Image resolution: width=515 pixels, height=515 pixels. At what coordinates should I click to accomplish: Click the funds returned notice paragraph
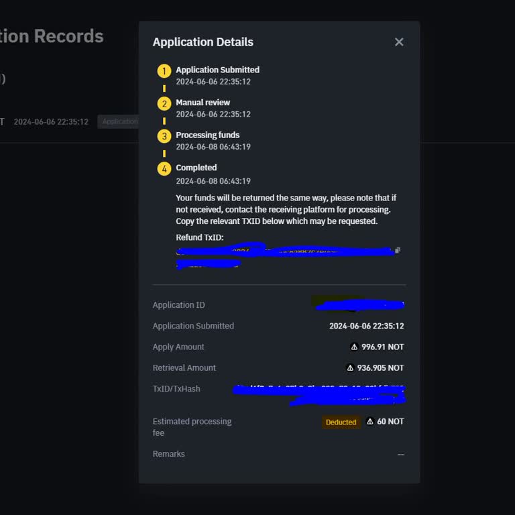click(x=286, y=209)
